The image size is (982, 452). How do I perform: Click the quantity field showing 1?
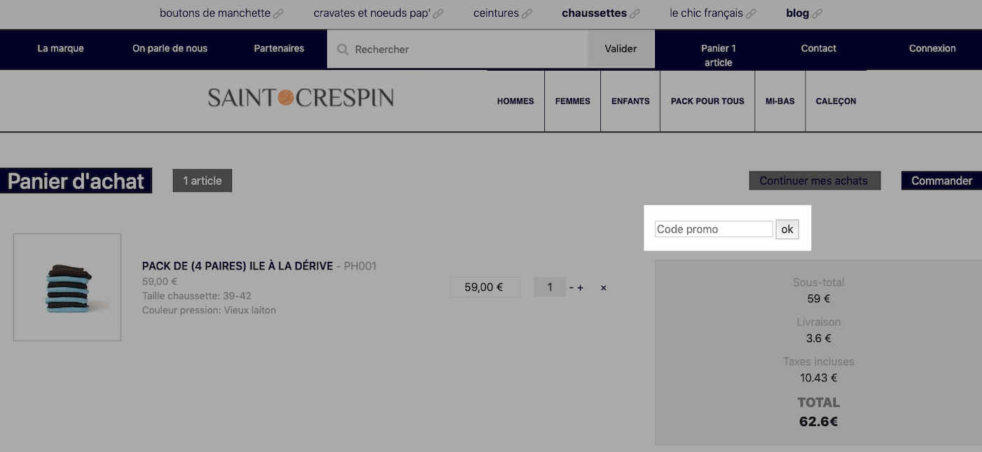(550, 287)
